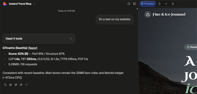Copy the response with the copy icon
The image size is (197, 94).
21,85
